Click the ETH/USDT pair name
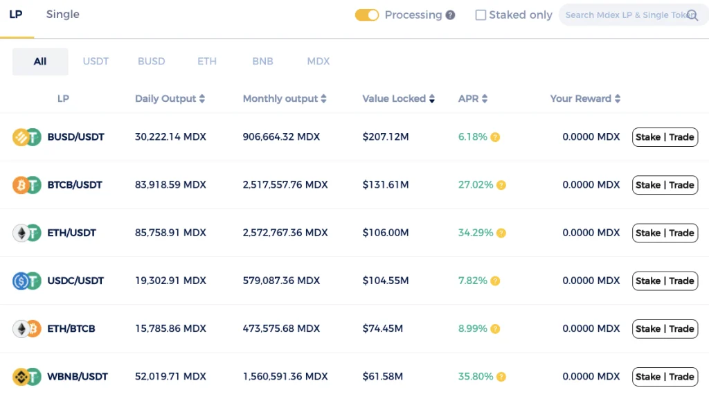 click(x=72, y=233)
